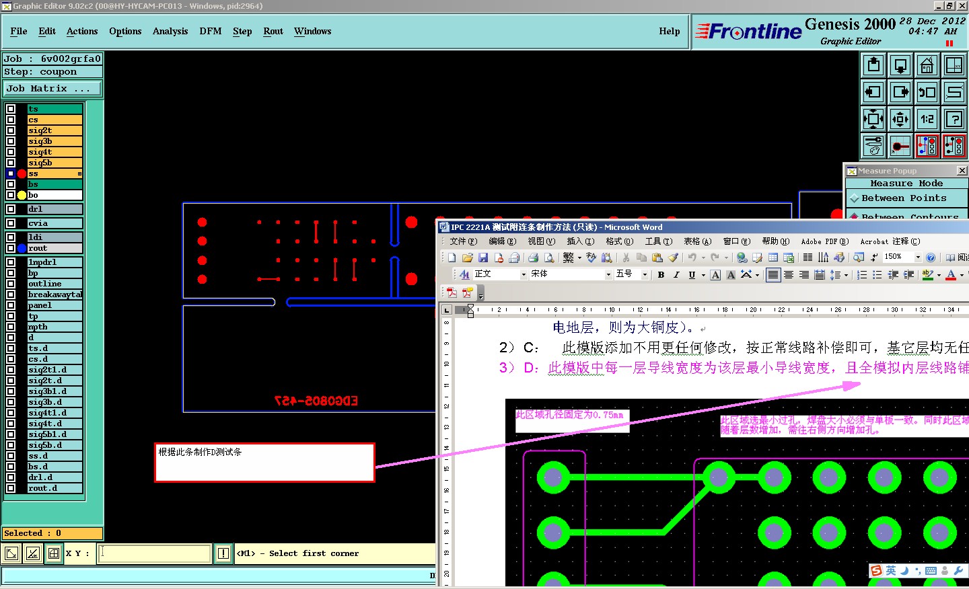Click the Open folder icon in Word toolbar
Screen dimensions: 969x589
[468, 258]
